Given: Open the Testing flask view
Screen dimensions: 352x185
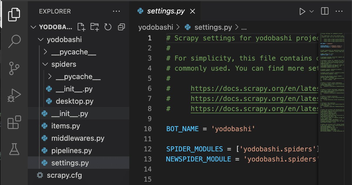Looking at the screenshot, I should pyautogui.click(x=14, y=149).
